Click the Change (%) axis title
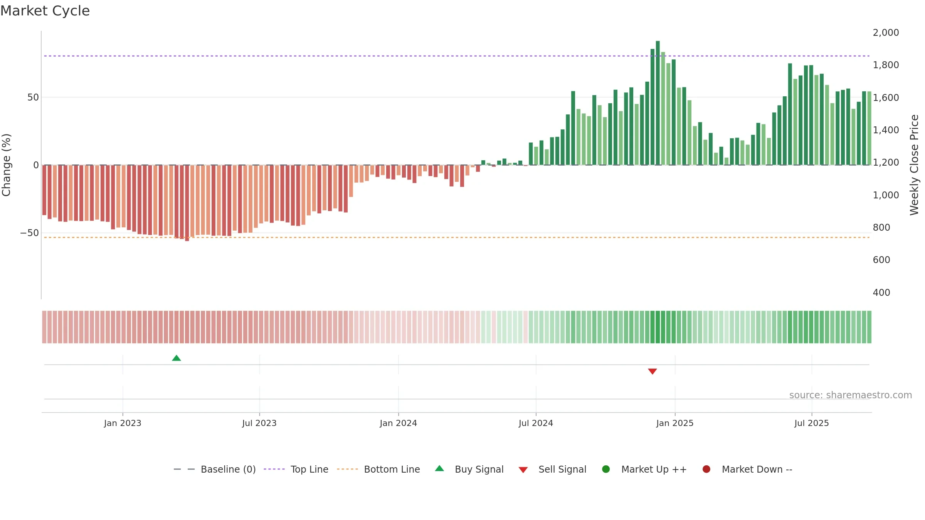925x520 pixels. [x=6, y=165]
